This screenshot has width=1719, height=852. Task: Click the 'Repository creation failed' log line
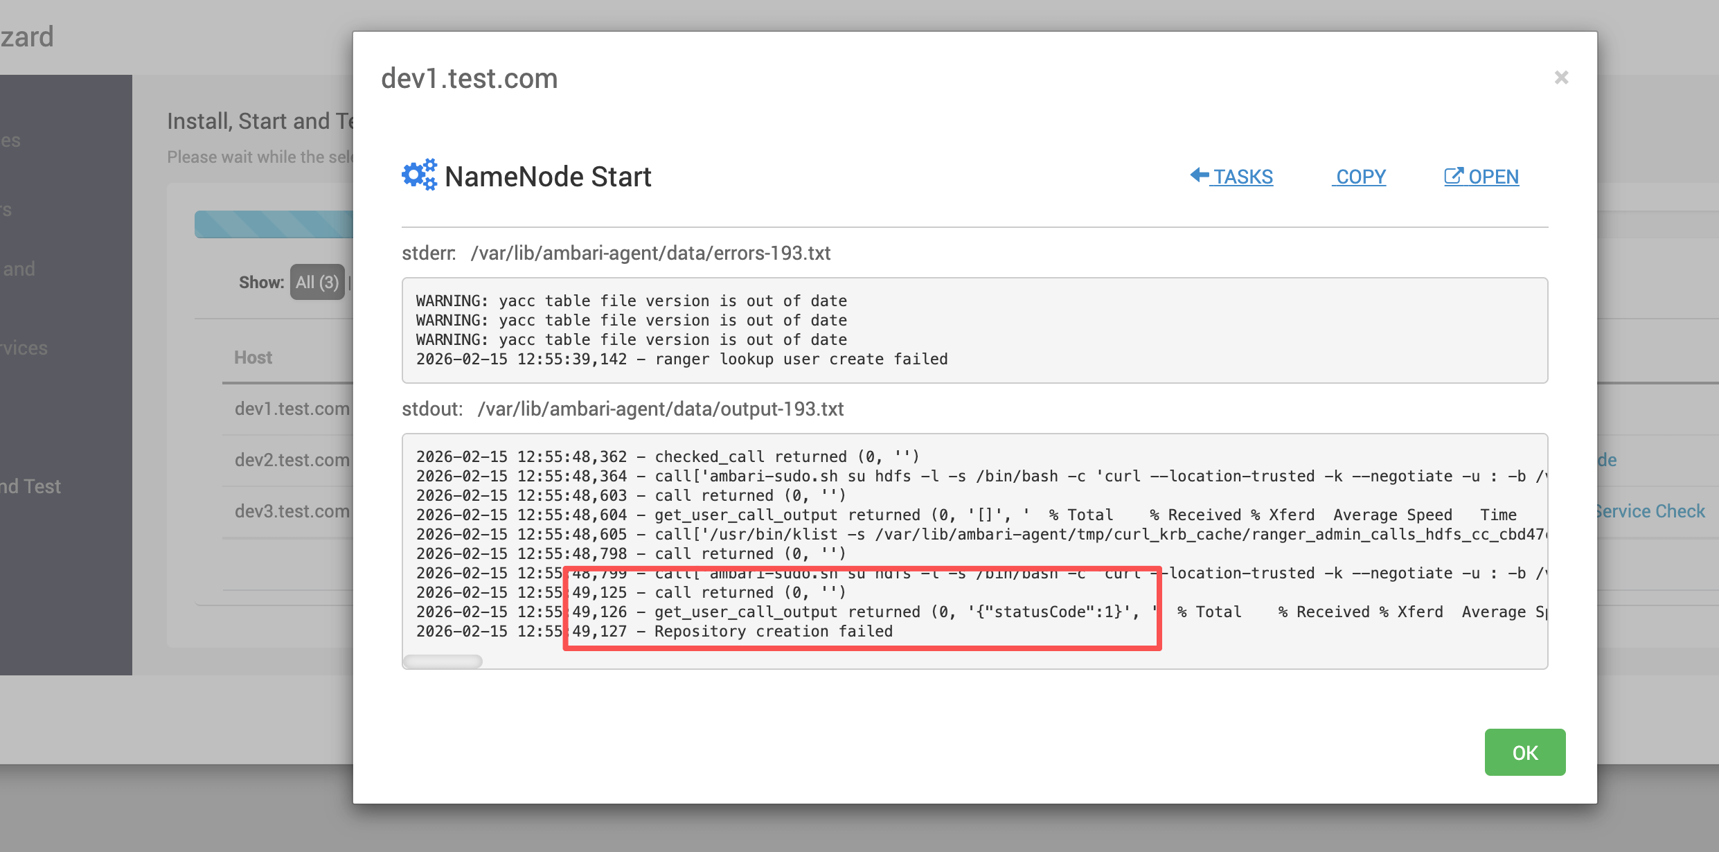[x=773, y=631]
